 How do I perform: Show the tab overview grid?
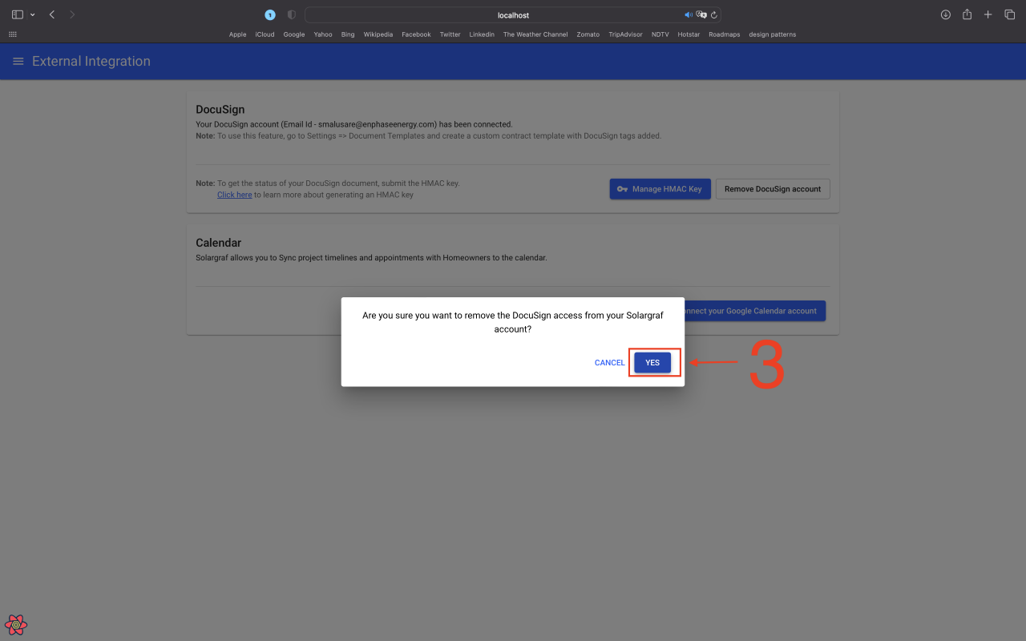point(1009,14)
